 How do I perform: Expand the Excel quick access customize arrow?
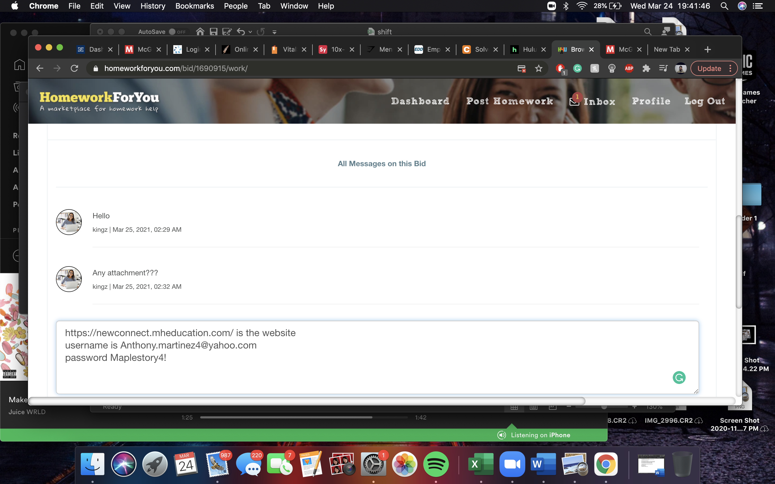click(274, 32)
